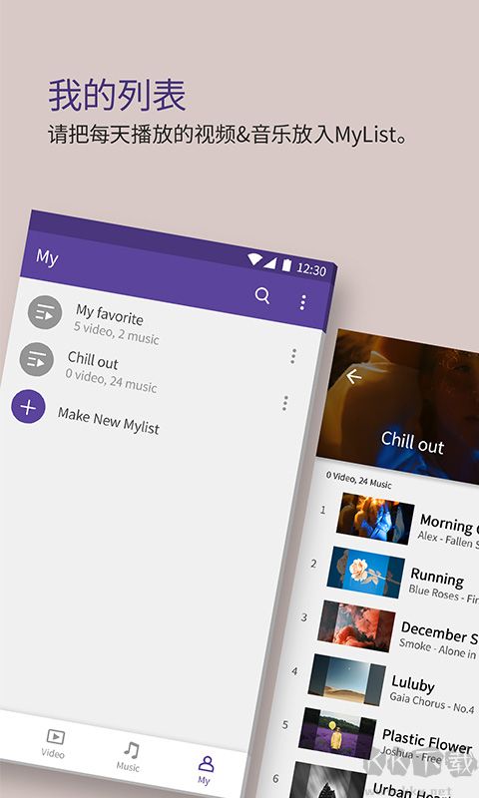Switch to the Video tab
This screenshot has height=798, width=479.
[x=54, y=743]
